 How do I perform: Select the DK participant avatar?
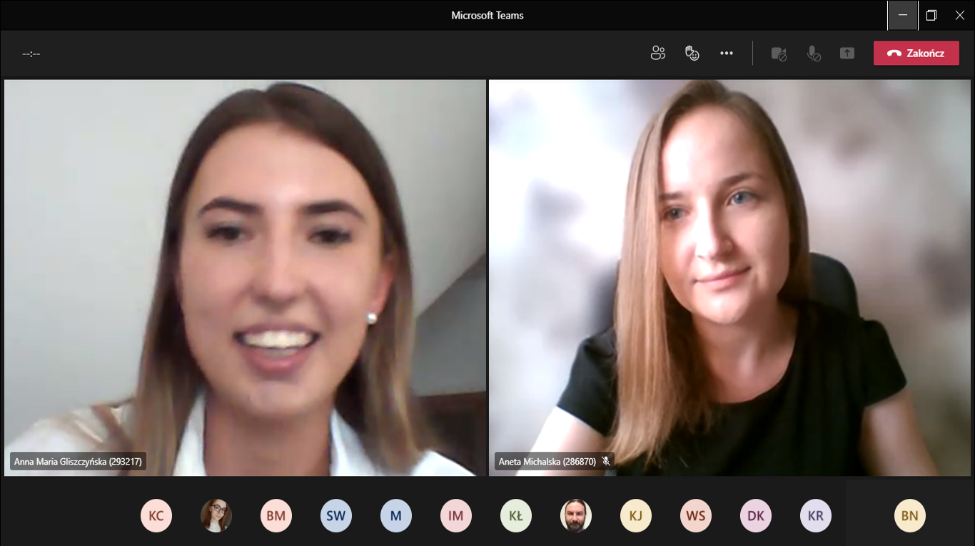(x=756, y=515)
